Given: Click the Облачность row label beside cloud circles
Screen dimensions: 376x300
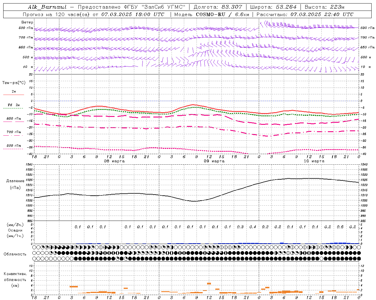Looking at the screenshot, I should (x=15, y=254).
